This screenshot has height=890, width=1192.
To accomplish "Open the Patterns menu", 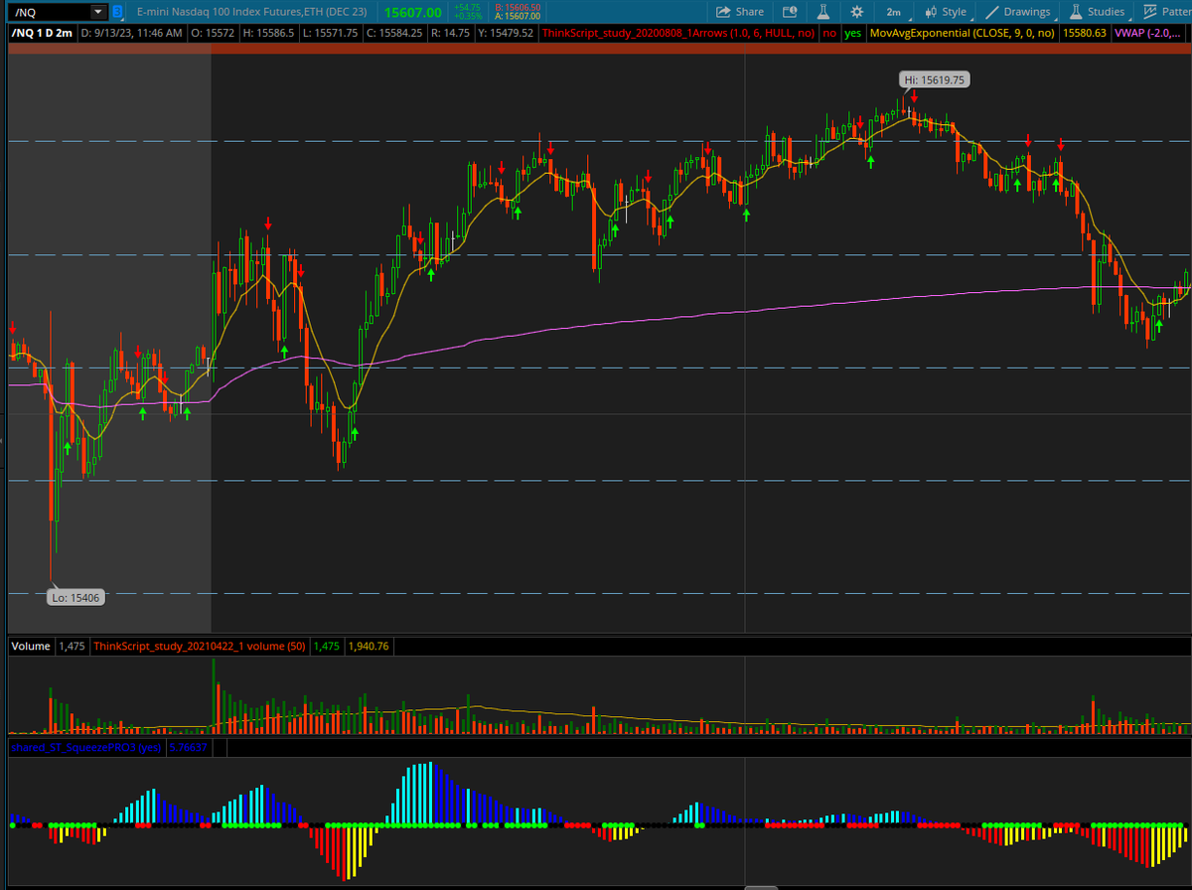I will click(x=1165, y=12).
